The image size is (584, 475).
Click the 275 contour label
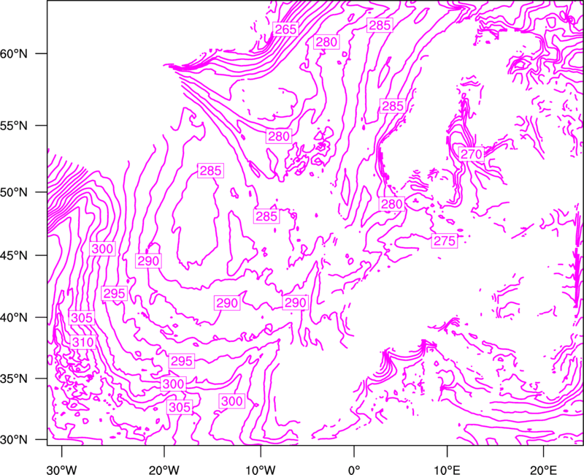[x=445, y=241]
